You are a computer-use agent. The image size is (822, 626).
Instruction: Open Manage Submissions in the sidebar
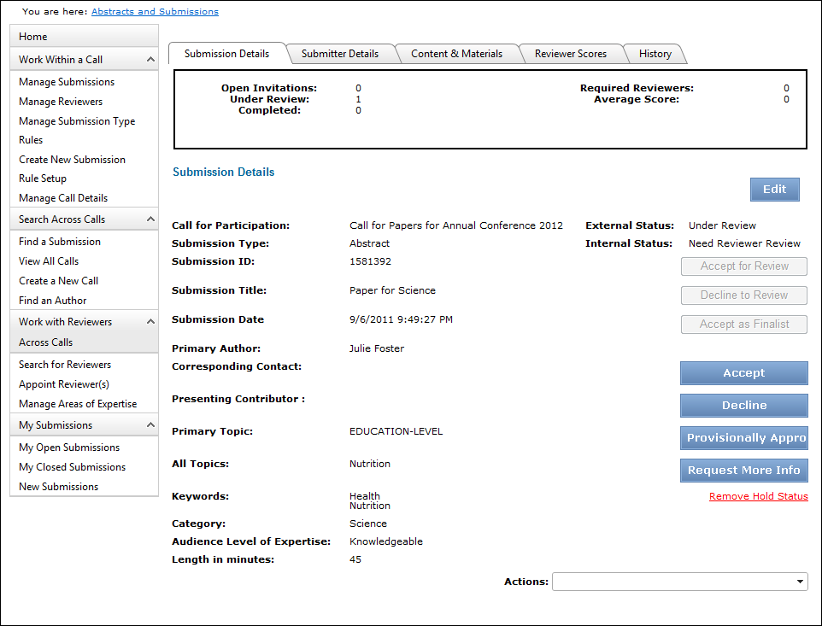(67, 82)
